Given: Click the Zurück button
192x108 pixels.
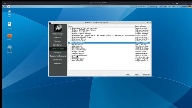Looking at the screenshot, I should 128,74.
